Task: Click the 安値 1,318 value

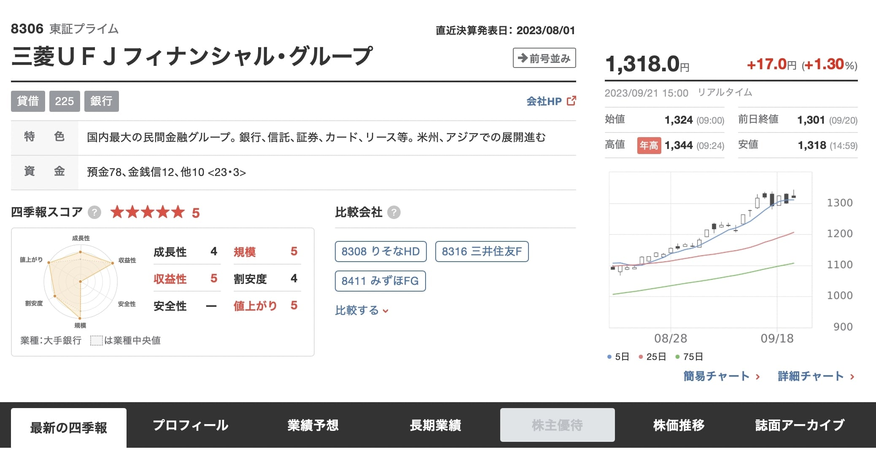Action: [x=812, y=146]
